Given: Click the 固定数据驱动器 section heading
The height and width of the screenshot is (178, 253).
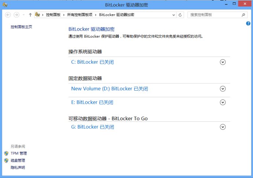Looking at the screenshot, I should [85, 78].
